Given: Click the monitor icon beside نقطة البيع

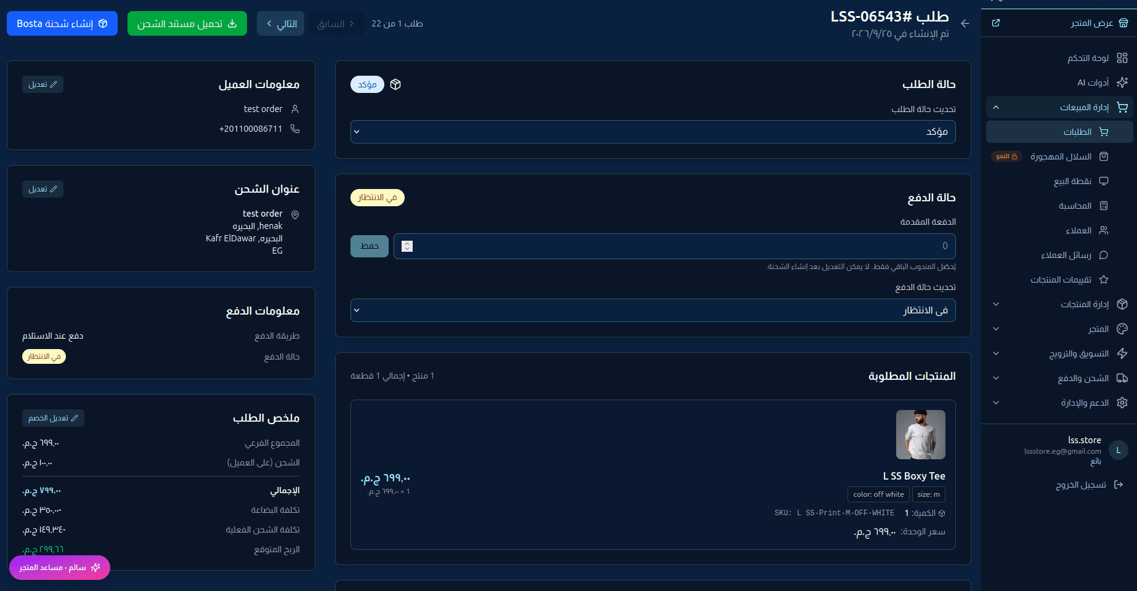Looking at the screenshot, I should pyautogui.click(x=1104, y=181).
